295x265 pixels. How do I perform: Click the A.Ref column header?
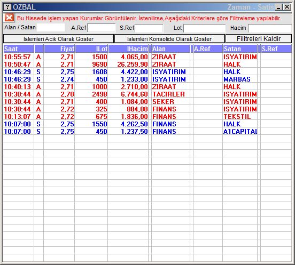tap(208, 49)
